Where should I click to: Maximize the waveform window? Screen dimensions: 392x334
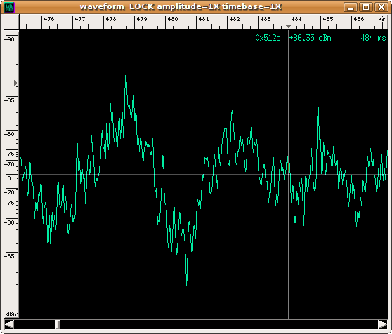366,7
